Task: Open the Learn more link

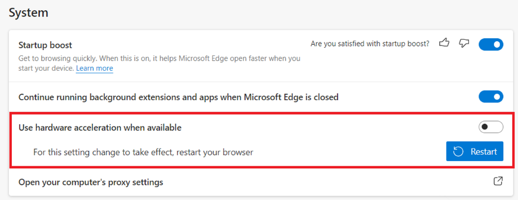Action: pyautogui.click(x=95, y=68)
